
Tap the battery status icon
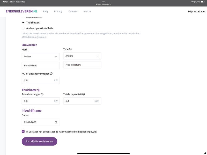tap(203, 2)
